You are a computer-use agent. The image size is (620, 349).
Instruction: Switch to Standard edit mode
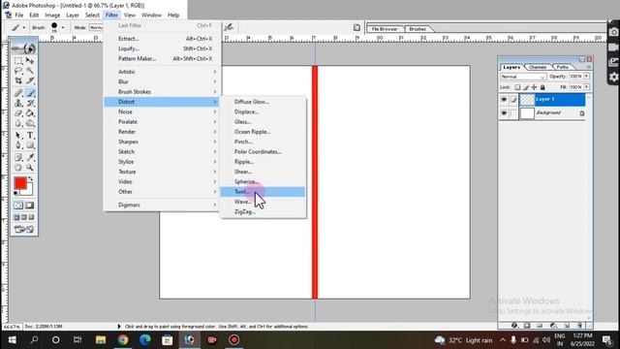(18, 206)
